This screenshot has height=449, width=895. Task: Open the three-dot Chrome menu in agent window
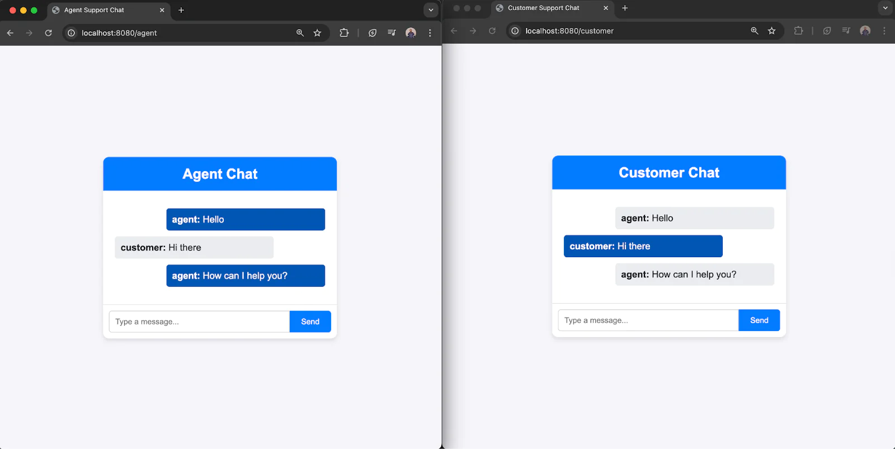click(430, 33)
